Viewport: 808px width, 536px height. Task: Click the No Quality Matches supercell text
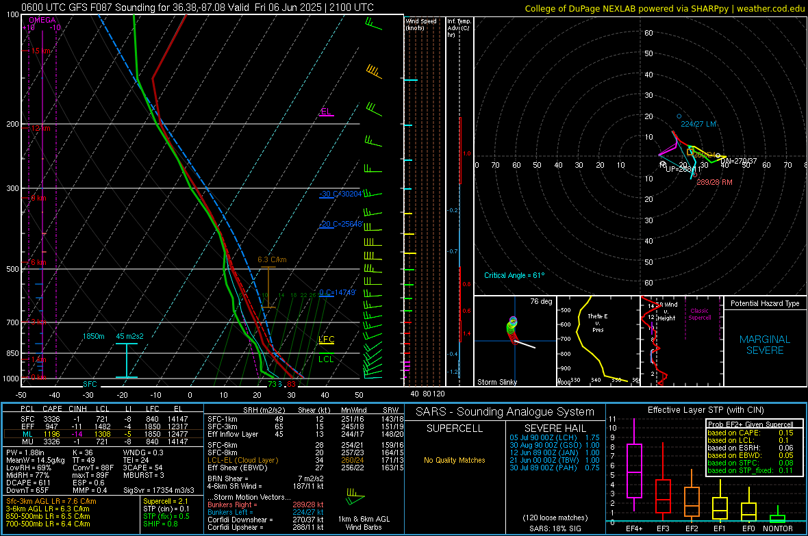455,460
